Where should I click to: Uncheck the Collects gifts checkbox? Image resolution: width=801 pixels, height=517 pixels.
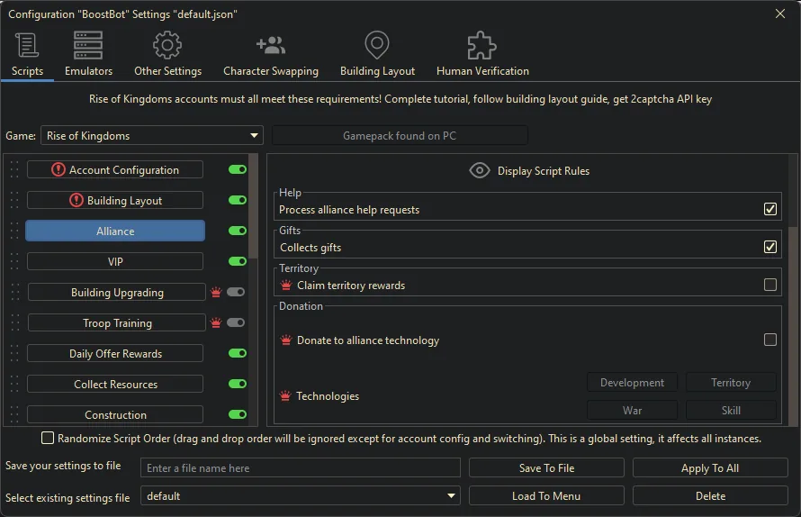pyautogui.click(x=769, y=247)
